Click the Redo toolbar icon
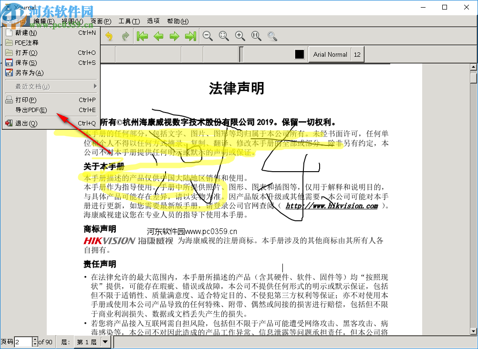 (125, 36)
